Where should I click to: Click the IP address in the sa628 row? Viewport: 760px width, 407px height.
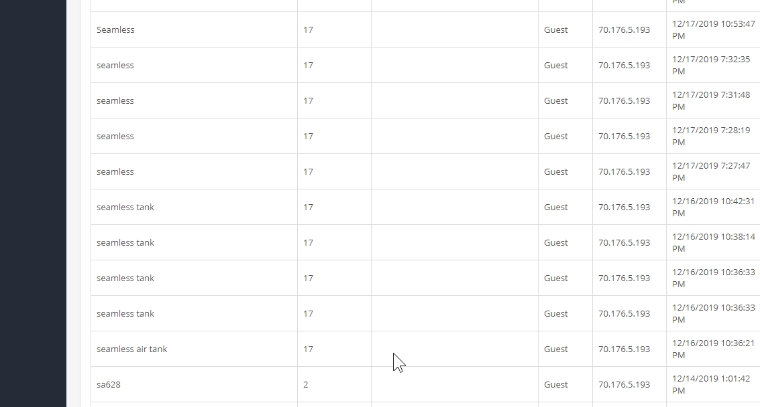624,385
